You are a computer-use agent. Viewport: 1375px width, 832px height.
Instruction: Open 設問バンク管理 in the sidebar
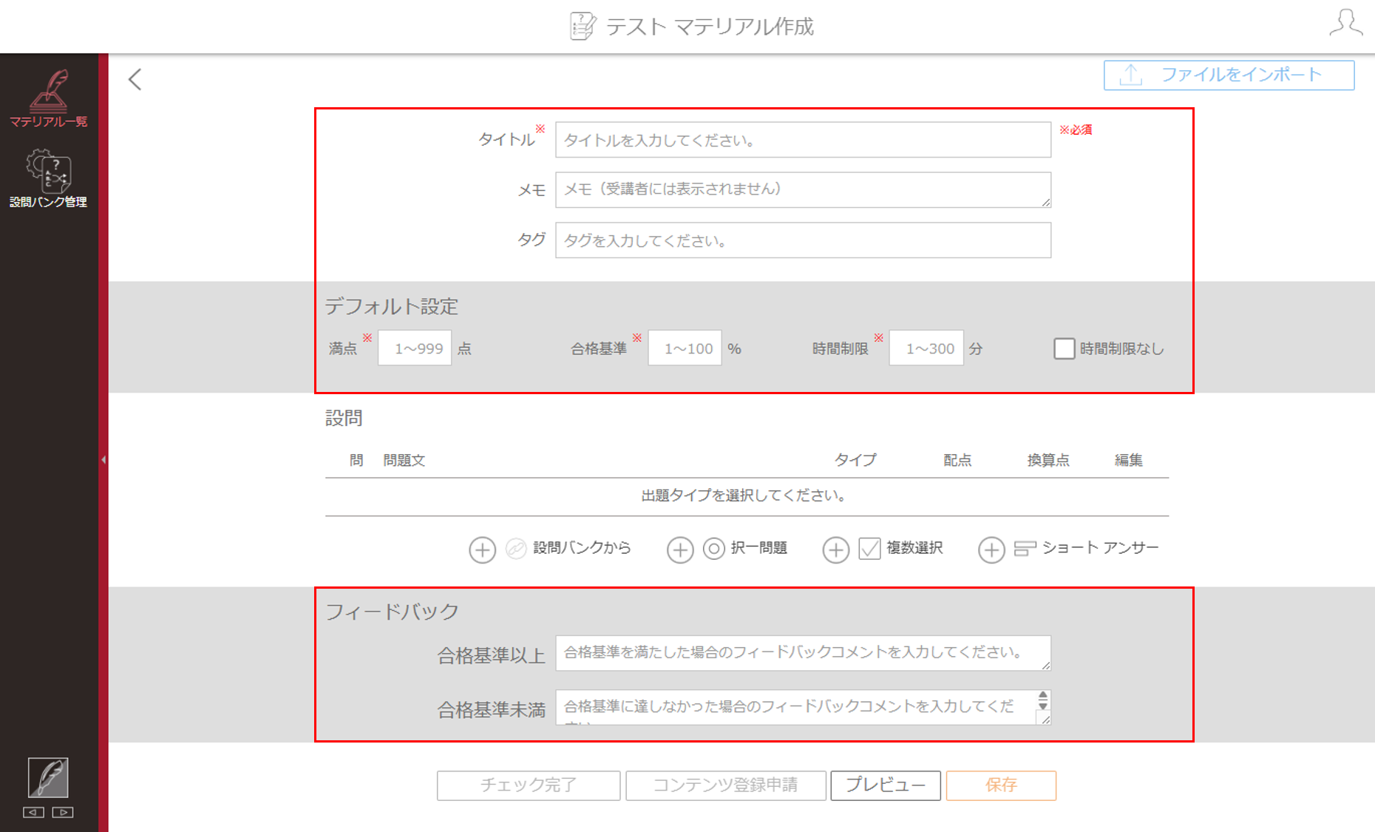pyautogui.click(x=49, y=178)
